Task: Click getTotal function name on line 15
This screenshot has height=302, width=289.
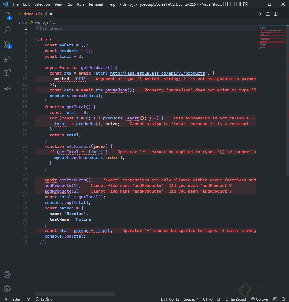Action: click(x=76, y=107)
